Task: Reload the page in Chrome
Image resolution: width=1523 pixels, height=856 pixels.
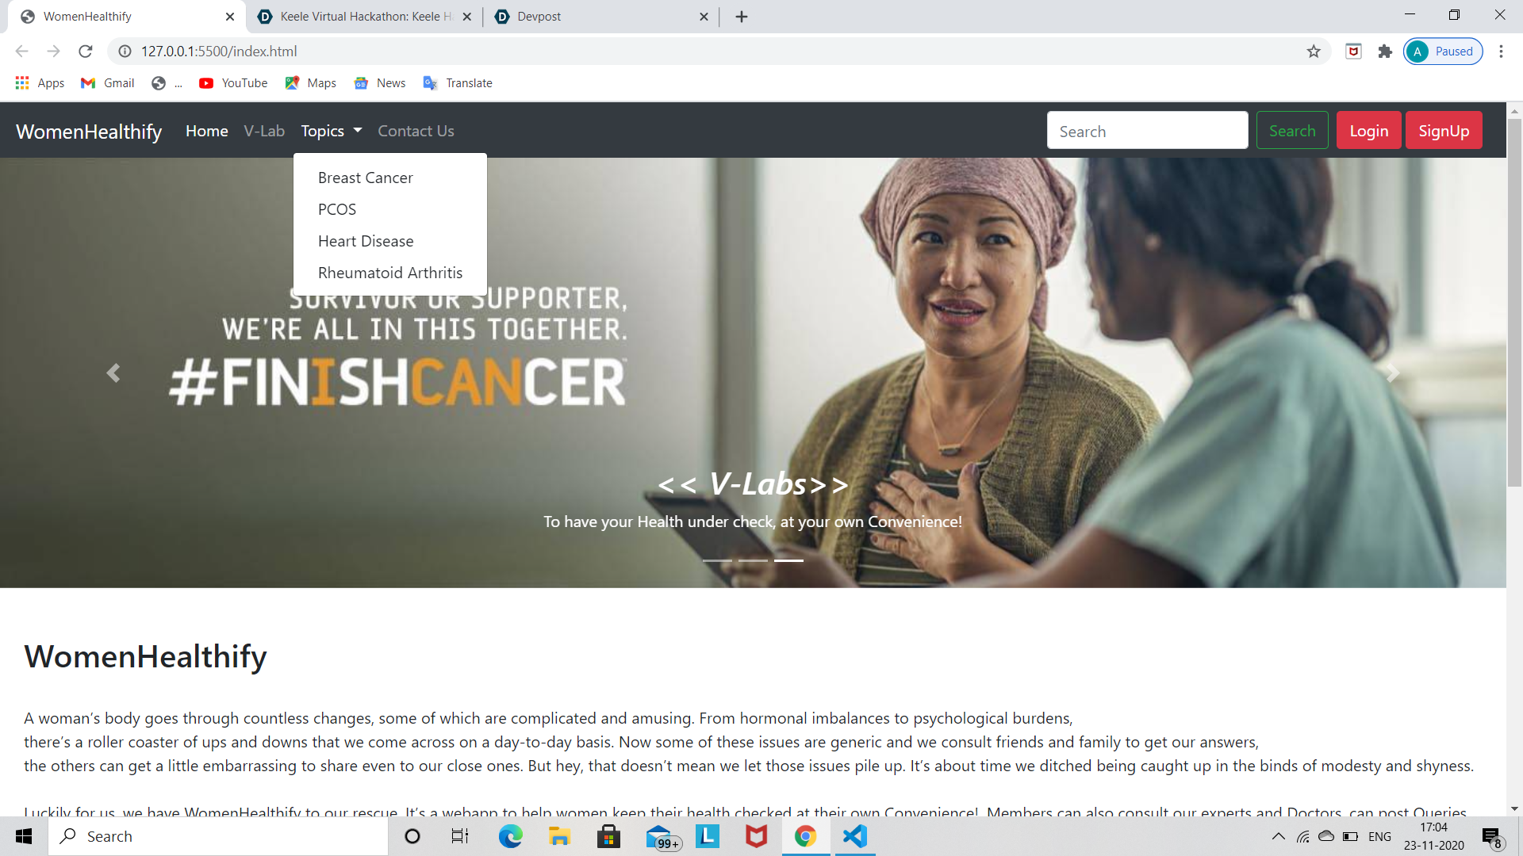Action: coord(85,52)
